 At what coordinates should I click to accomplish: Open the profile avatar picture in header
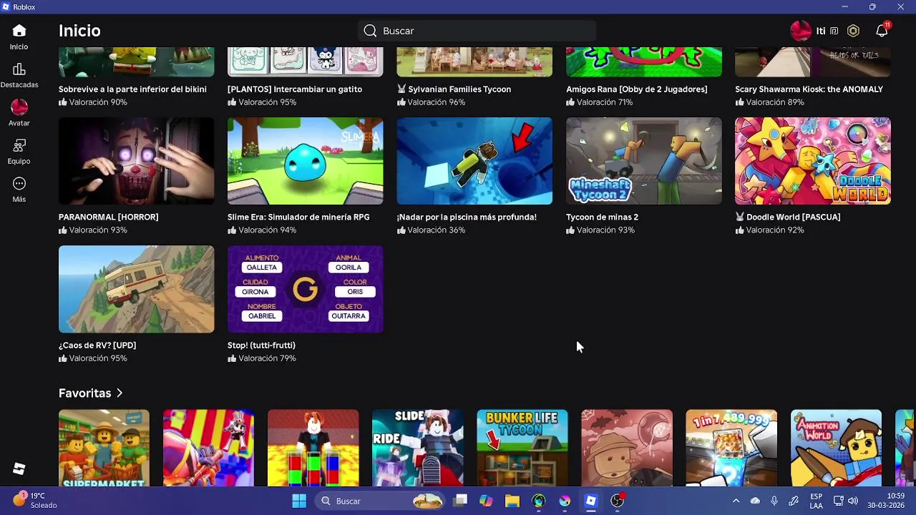pos(800,31)
